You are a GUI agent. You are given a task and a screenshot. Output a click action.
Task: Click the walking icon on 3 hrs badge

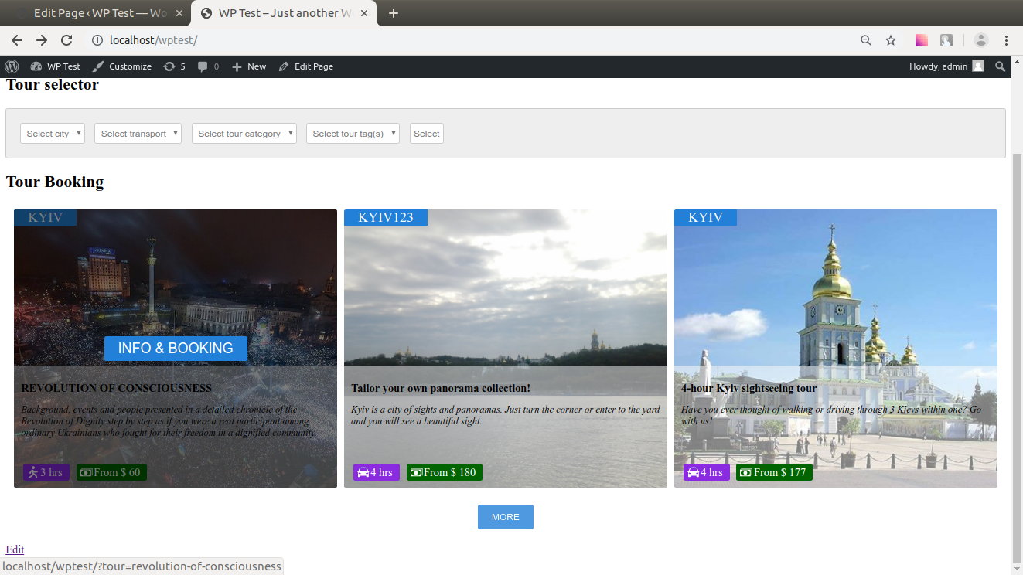pos(33,472)
